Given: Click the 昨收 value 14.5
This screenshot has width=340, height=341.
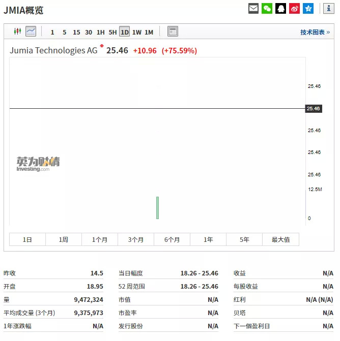Looking at the screenshot, I should (x=97, y=273).
